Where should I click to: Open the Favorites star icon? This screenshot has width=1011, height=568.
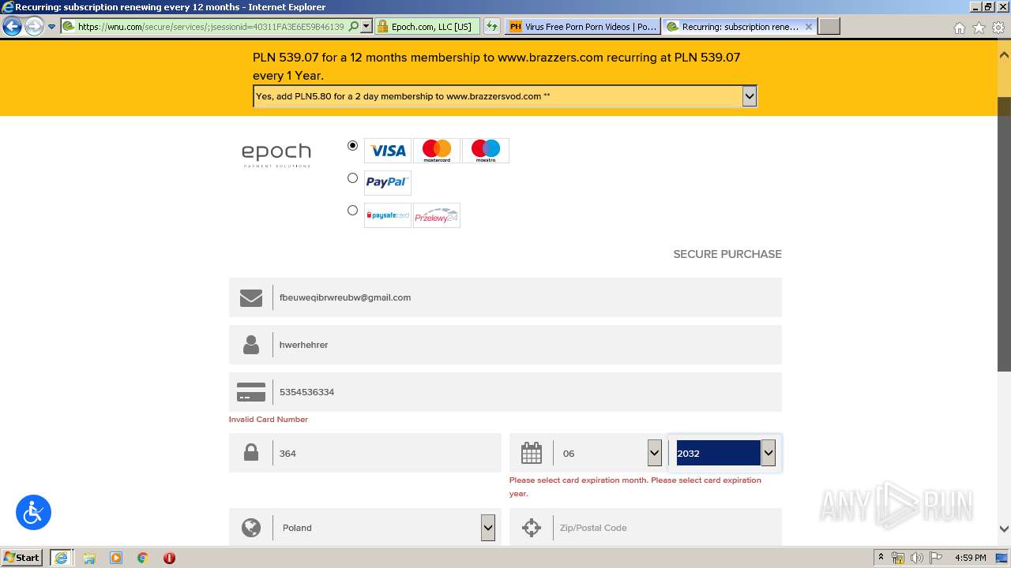pyautogui.click(x=979, y=28)
